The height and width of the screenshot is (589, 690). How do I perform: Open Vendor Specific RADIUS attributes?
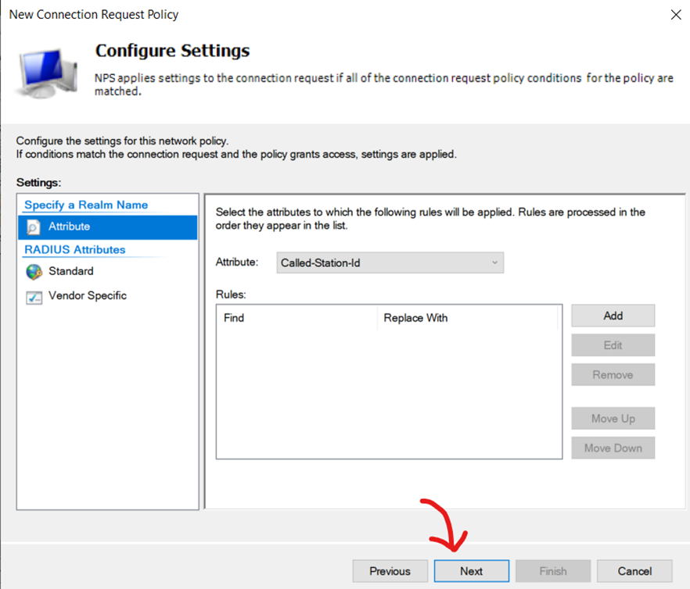click(x=88, y=296)
